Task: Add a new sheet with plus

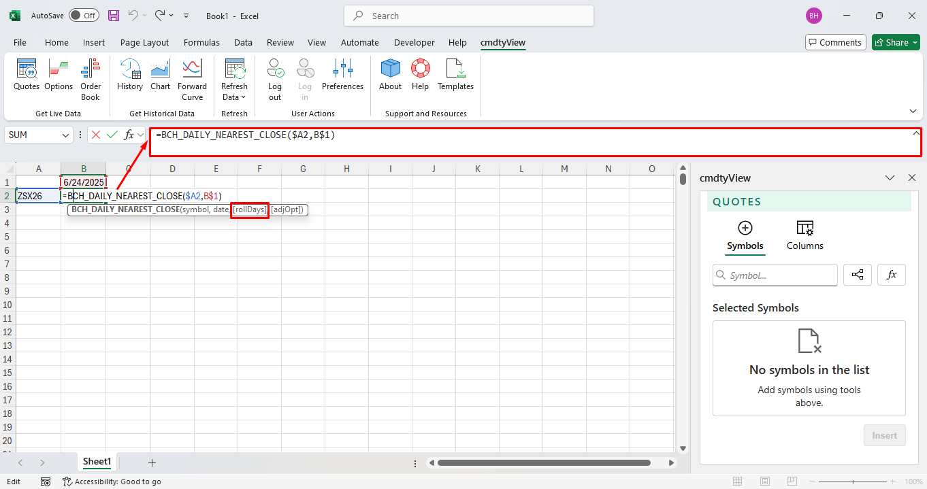Action: pyautogui.click(x=152, y=462)
